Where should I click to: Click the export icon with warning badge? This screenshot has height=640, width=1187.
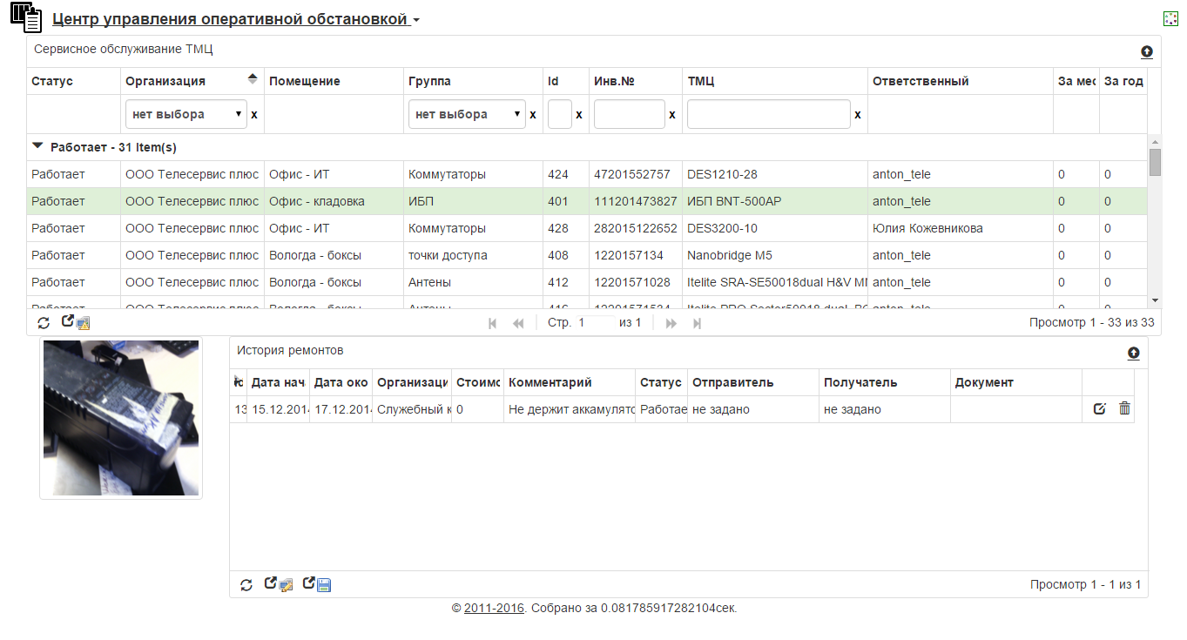[x=76, y=323]
